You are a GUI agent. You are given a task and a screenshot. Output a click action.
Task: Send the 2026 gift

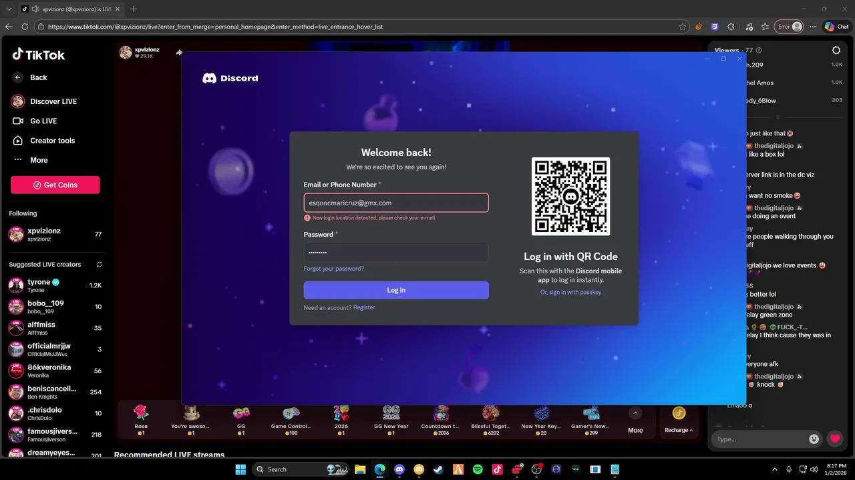pos(341,419)
